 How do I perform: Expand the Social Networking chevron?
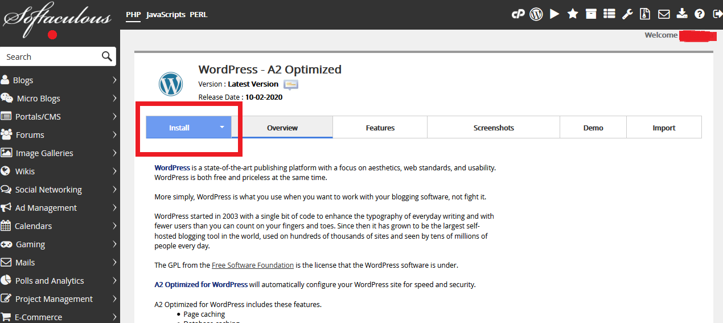(114, 189)
